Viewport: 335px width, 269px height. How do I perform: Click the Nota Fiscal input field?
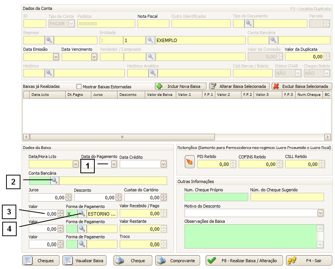(x=153, y=24)
